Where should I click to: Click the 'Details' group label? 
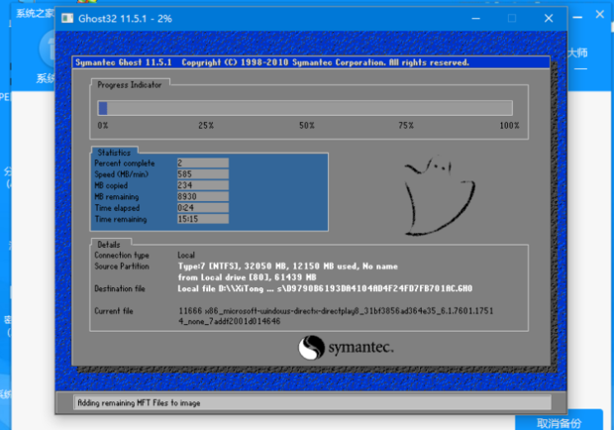pyautogui.click(x=109, y=245)
